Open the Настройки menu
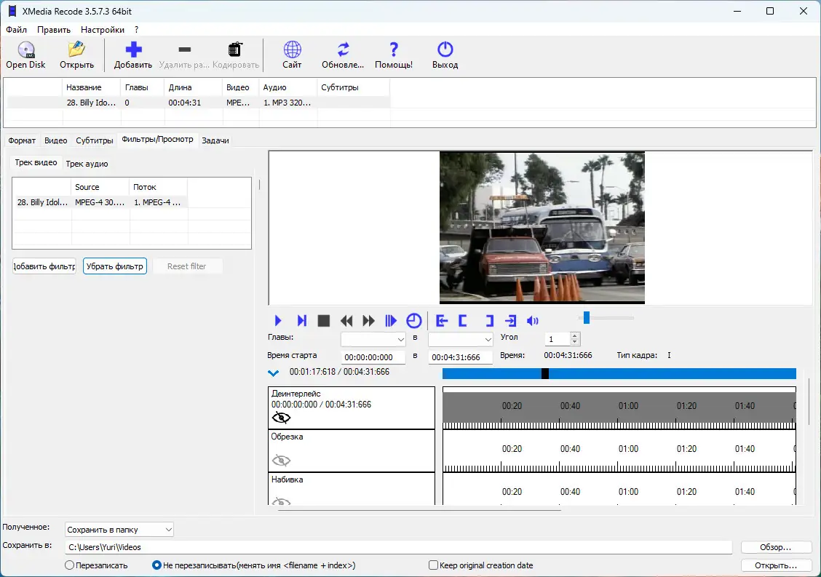 tap(102, 30)
